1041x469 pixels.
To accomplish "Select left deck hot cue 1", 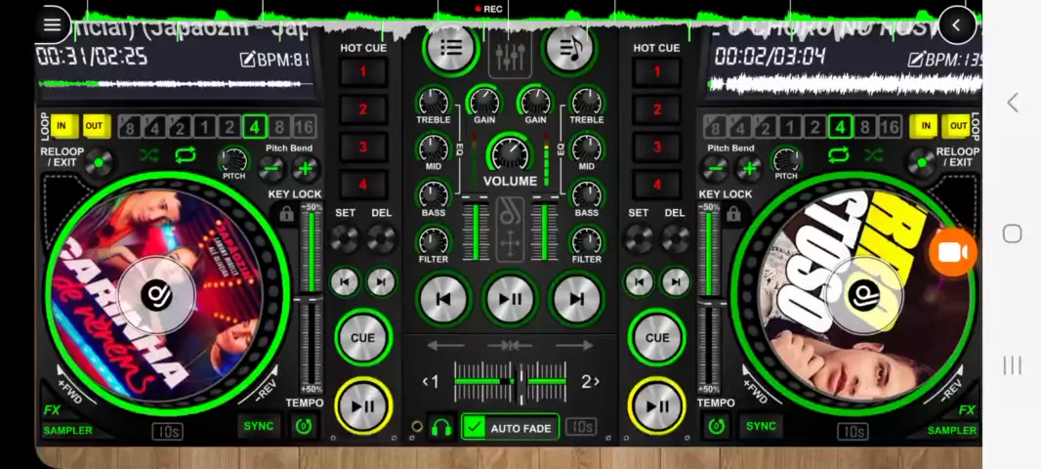I will [362, 71].
